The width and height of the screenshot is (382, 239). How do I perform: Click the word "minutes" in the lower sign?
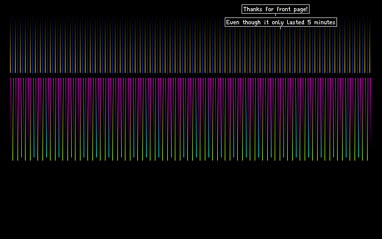point(325,22)
